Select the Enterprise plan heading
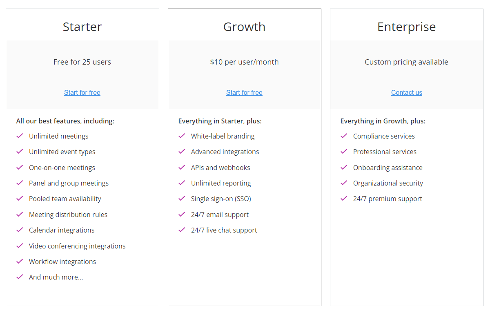Image resolution: width=490 pixels, height=311 pixels. coord(406,27)
